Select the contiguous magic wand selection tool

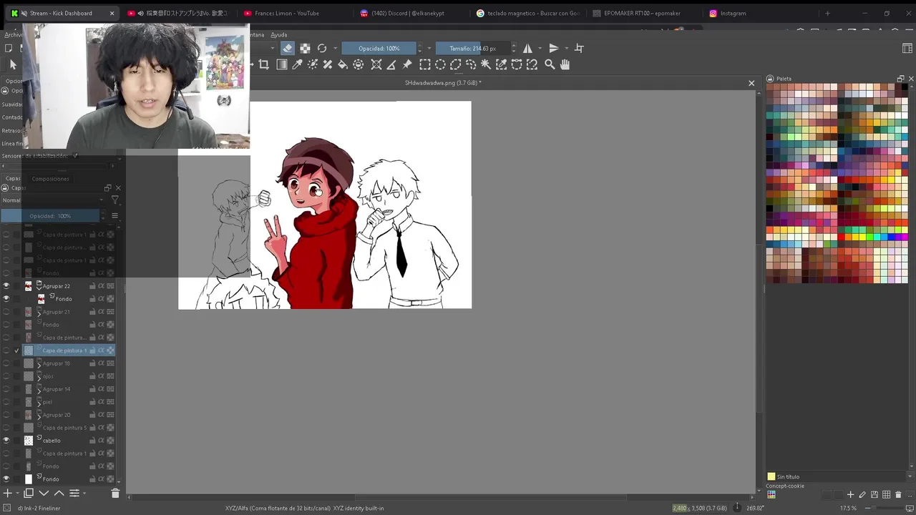pos(486,64)
